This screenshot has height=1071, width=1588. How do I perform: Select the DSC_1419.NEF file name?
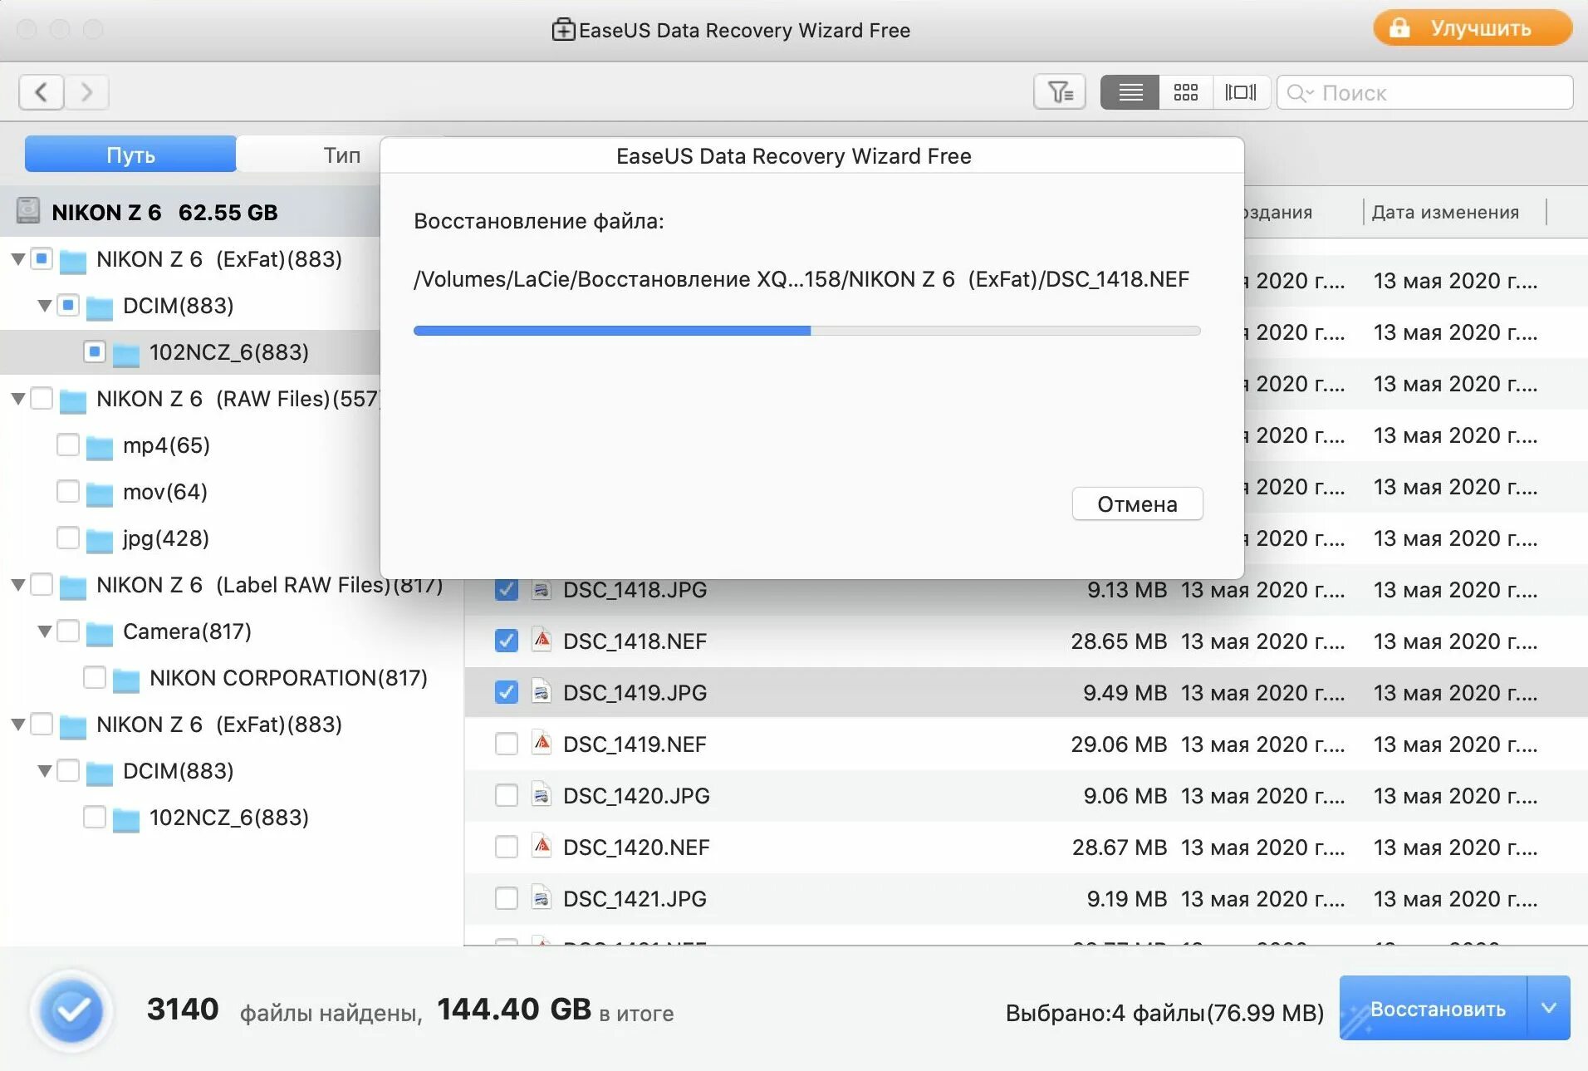pyautogui.click(x=635, y=744)
